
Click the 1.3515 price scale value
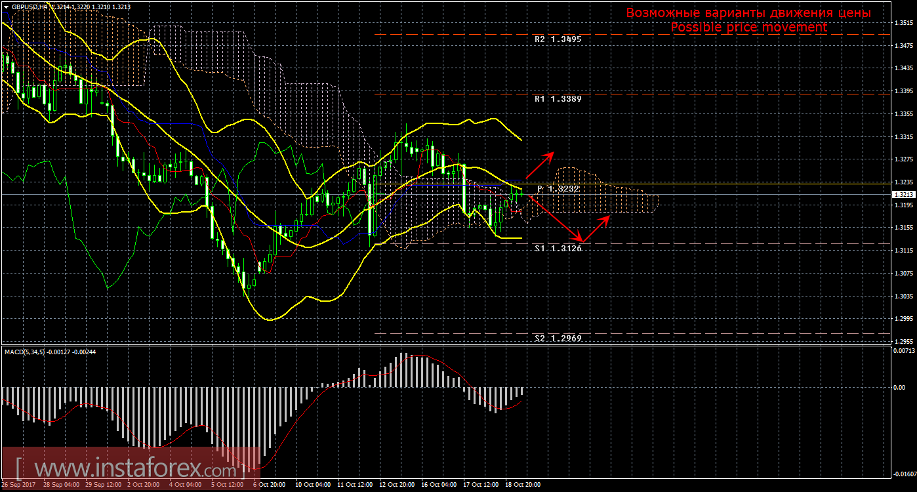point(904,23)
